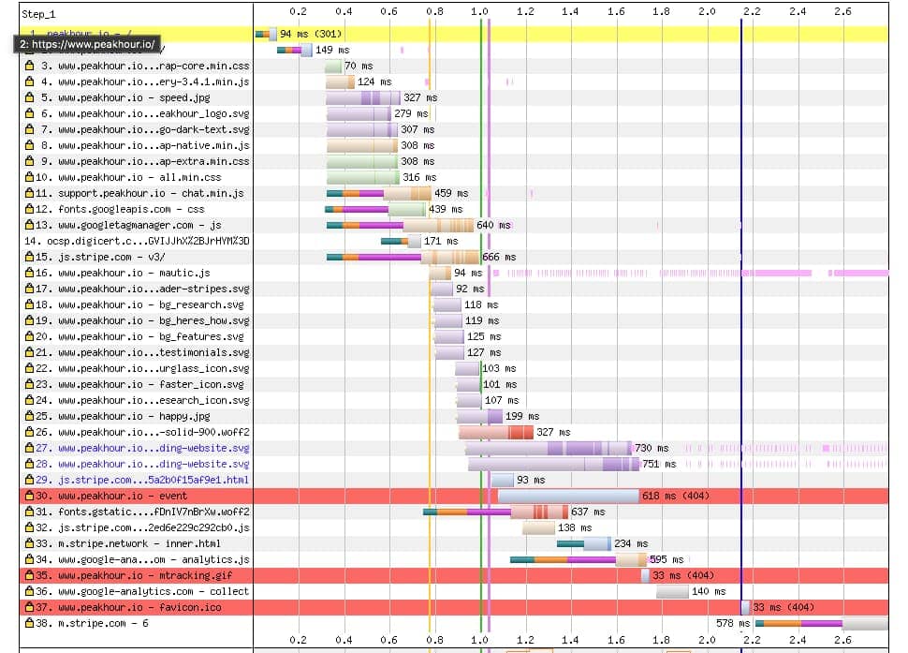Select the ery-3.4.1.min.js request label
Image resolution: width=908 pixels, height=653 pixels.
(x=145, y=82)
